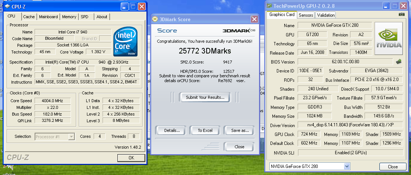
Task: Click the Multiplier value x 22.0
Action: pyautogui.click(x=52, y=107)
